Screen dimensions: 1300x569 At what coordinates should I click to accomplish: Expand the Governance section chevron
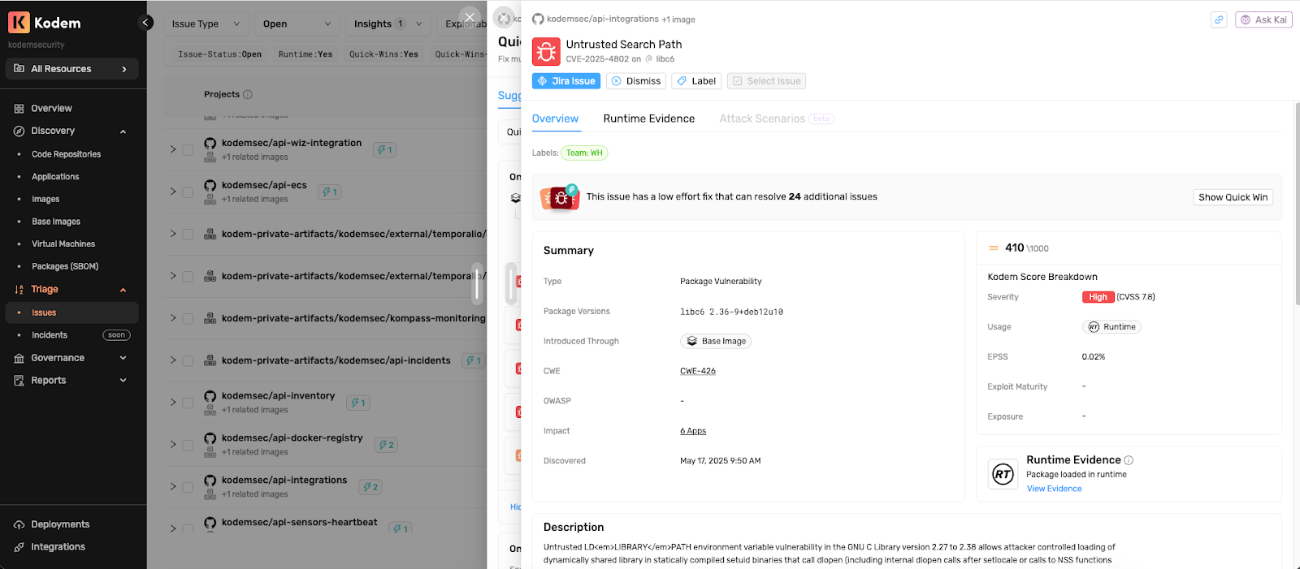pos(123,358)
